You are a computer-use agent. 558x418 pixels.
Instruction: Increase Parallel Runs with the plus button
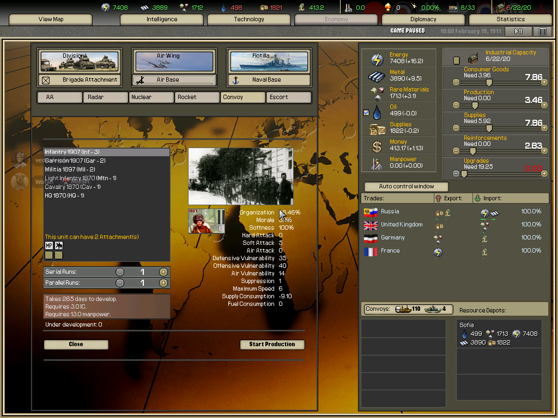pos(163,283)
